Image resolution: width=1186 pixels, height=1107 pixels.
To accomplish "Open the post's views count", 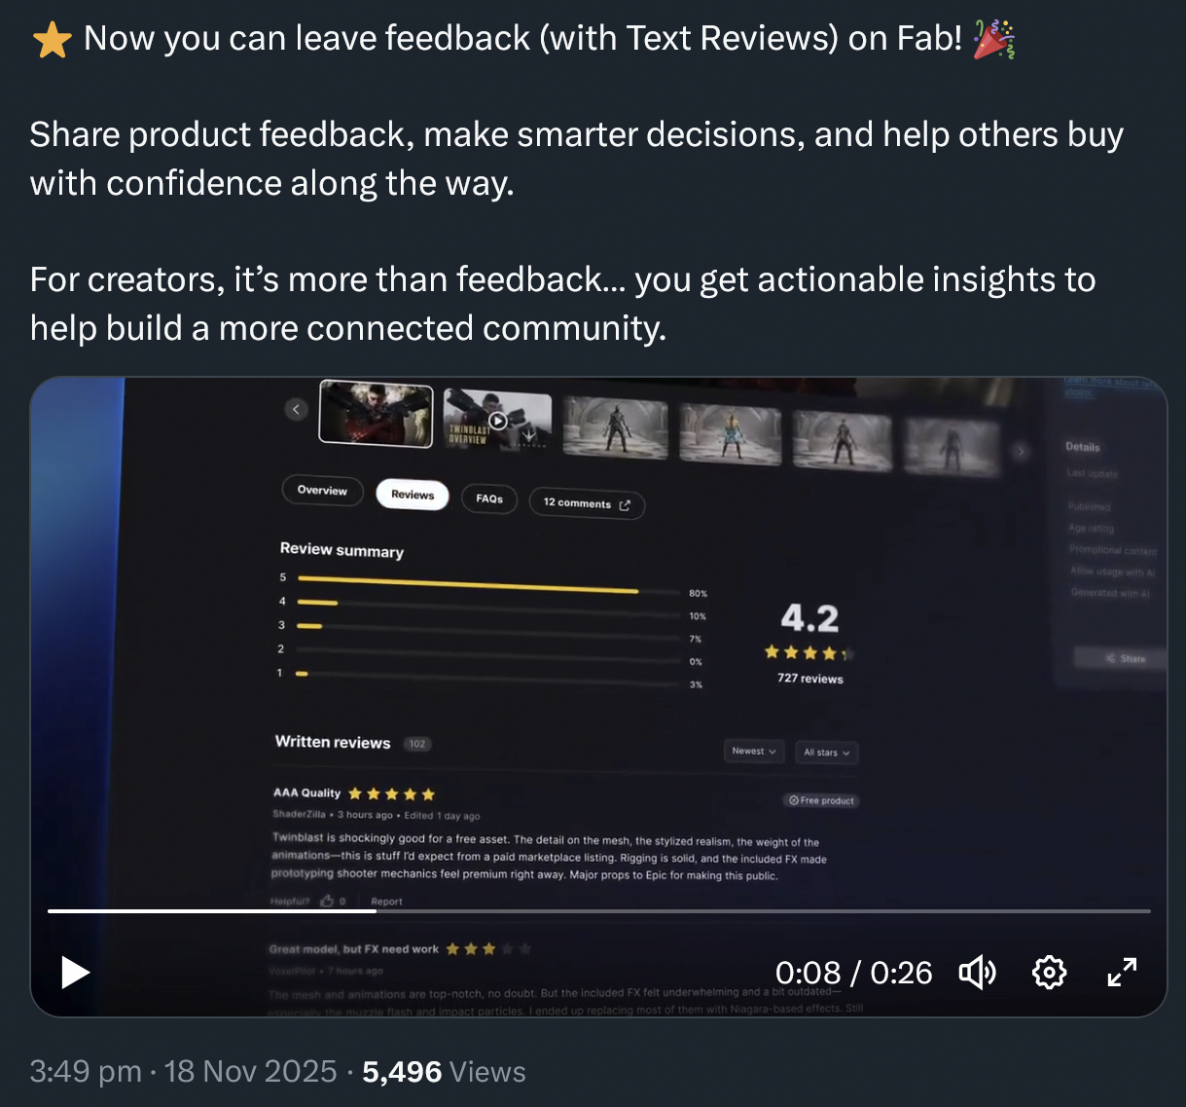I will (444, 1072).
